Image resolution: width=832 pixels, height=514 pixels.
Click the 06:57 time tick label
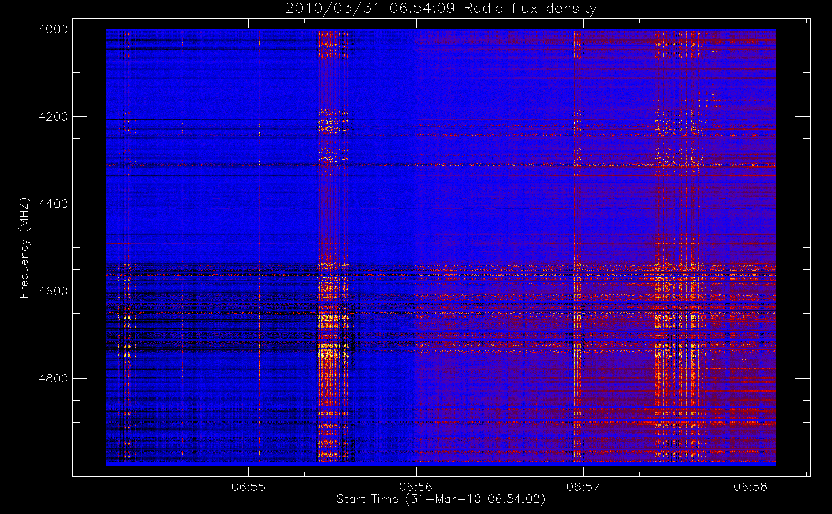click(583, 487)
